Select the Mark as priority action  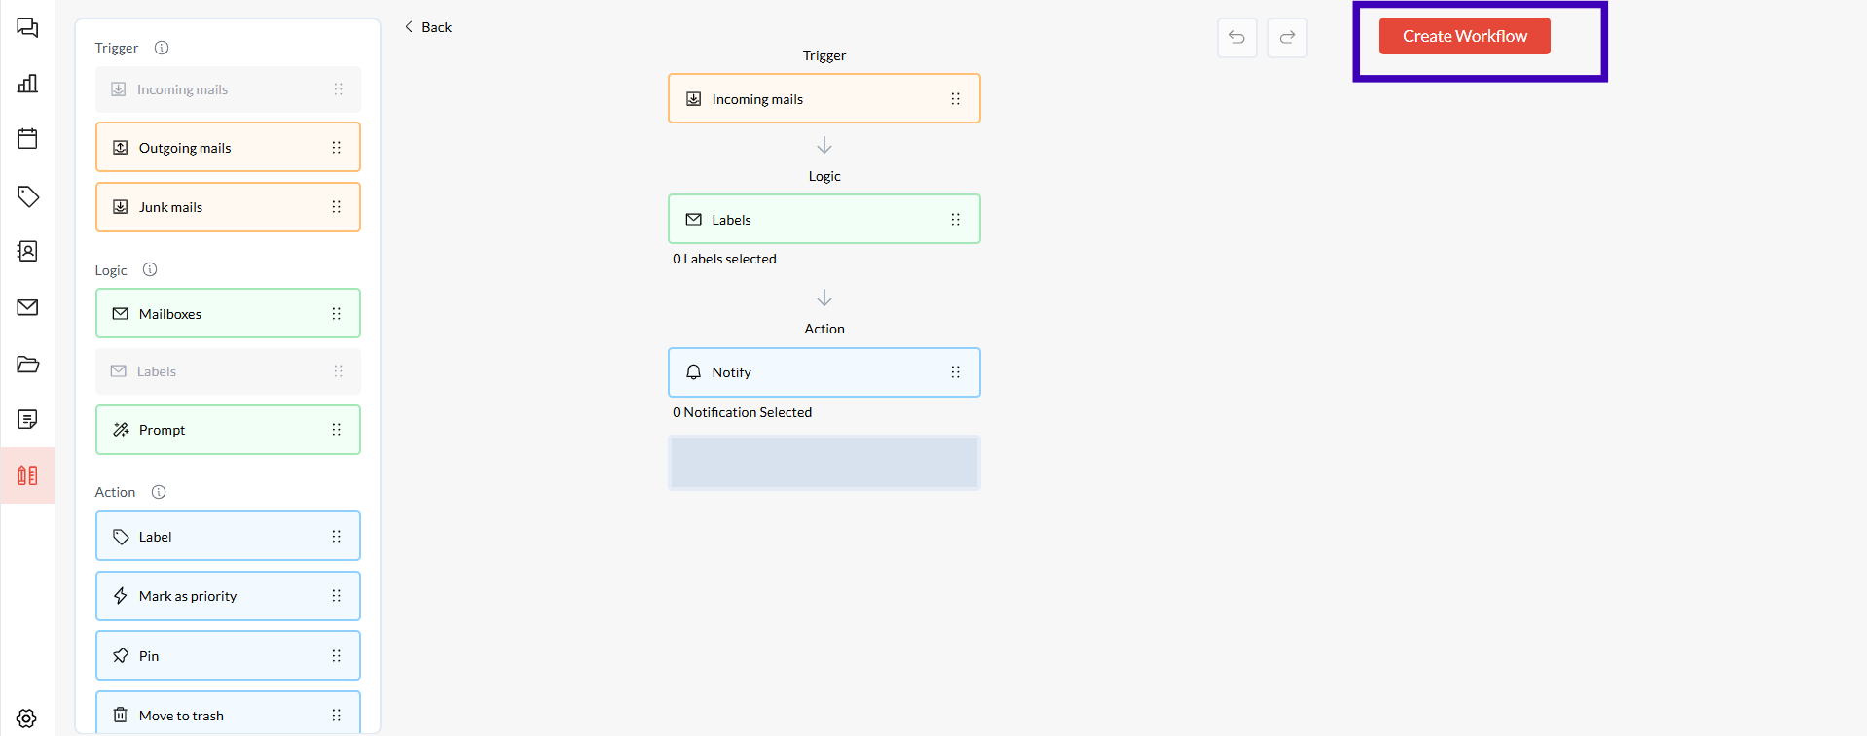[x=228, y=596]
